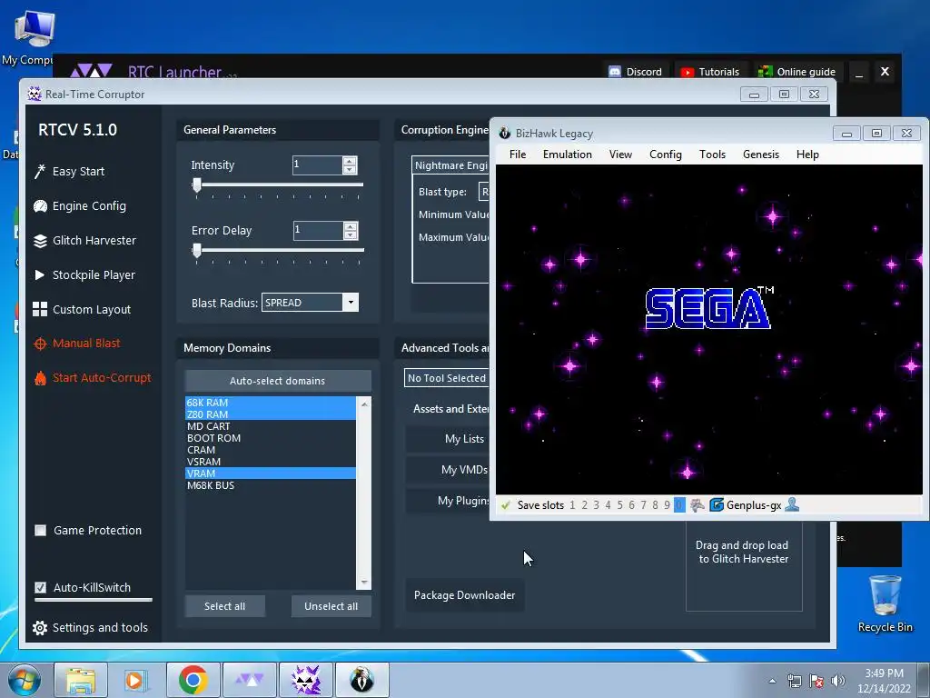Expand the Blast Radius SPREAD dropdown

tap(351, 303)
